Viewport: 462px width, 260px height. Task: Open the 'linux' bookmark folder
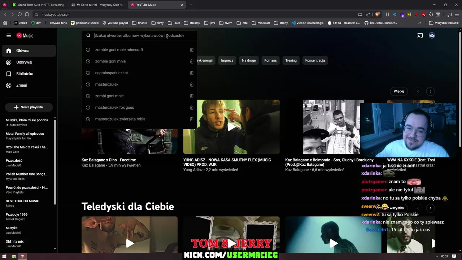[174, 23]
